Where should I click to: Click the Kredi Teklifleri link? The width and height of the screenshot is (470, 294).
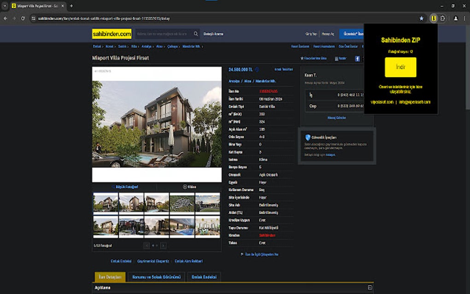[283, 69]
